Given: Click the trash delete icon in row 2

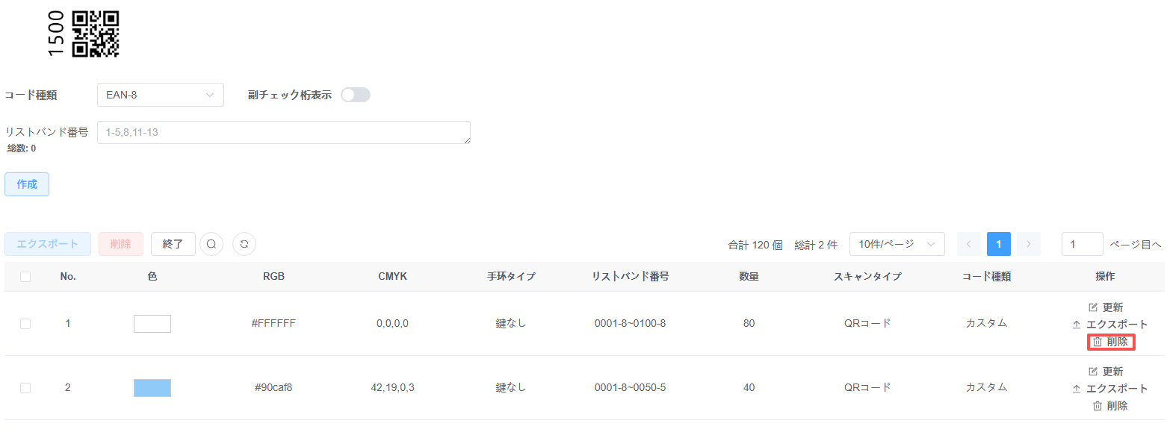Looking at the screenshot, I should coord(1098,406).
